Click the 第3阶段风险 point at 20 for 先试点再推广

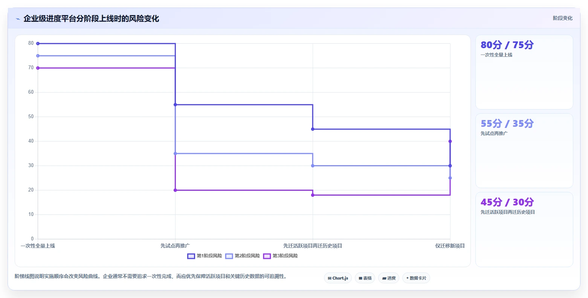coord(175,190)
